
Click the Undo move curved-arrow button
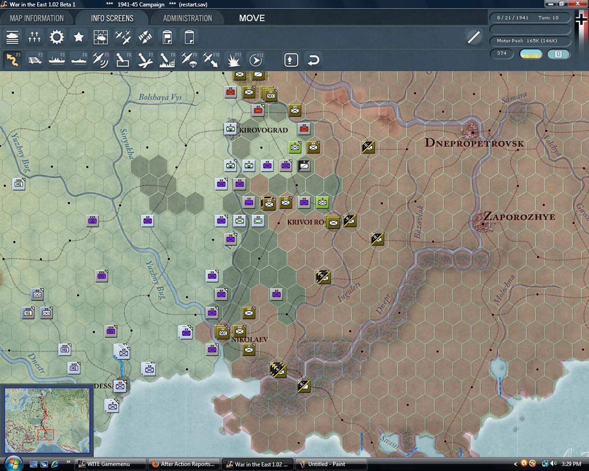click(313, 60)
